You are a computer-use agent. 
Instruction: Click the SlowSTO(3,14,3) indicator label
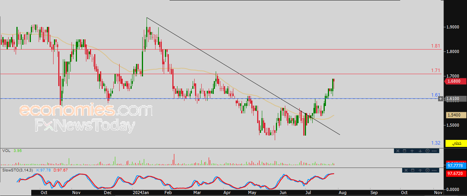(18, 170)
